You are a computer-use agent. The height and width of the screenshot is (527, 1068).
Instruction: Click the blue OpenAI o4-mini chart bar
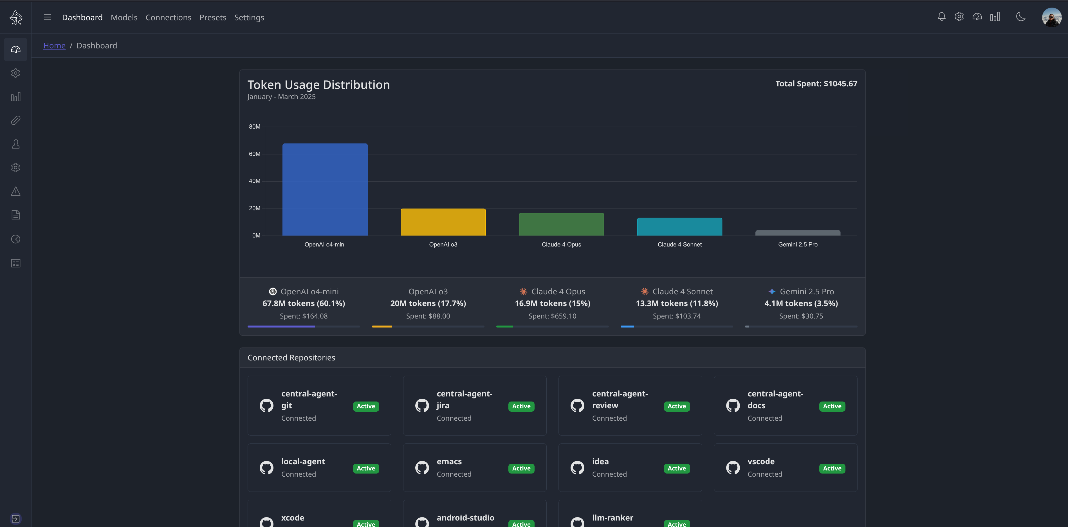[x=325, y=189]
